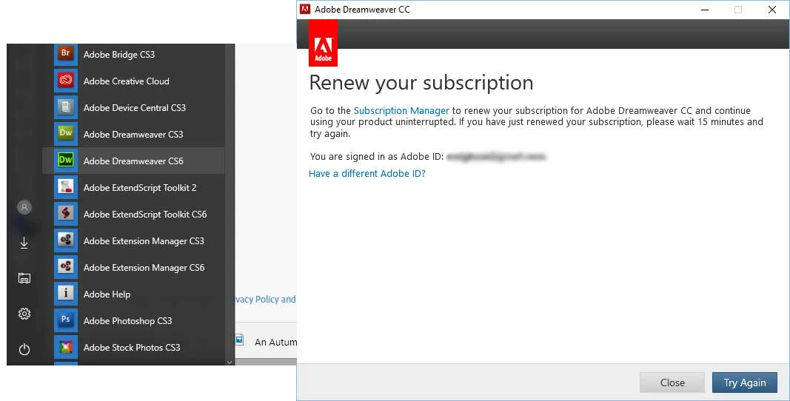This screenshot has width=790, height=401.
Task: Select the Adobe Device Central CS3 label
Action: [135, 108]
